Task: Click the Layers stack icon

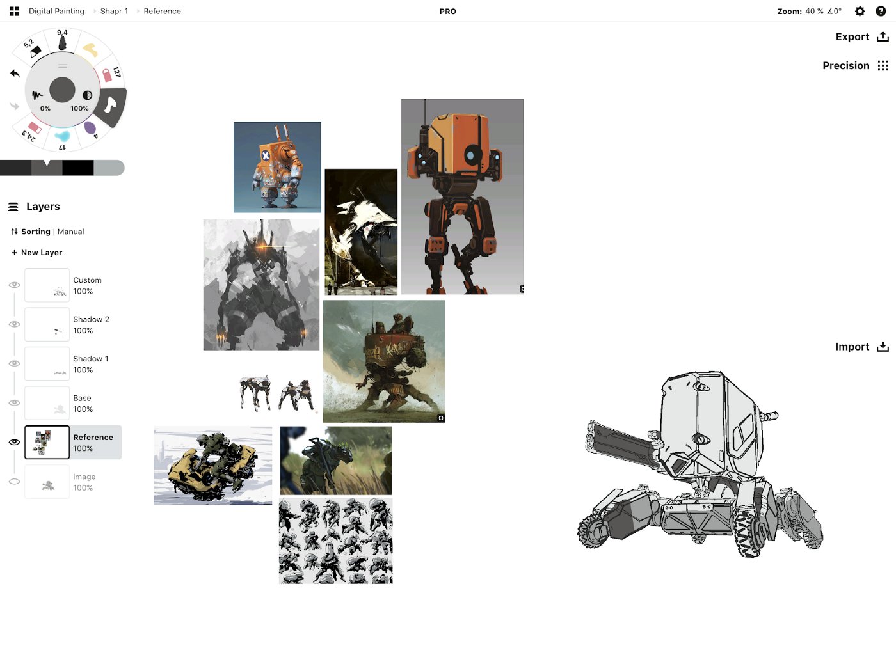Action: 13,207
